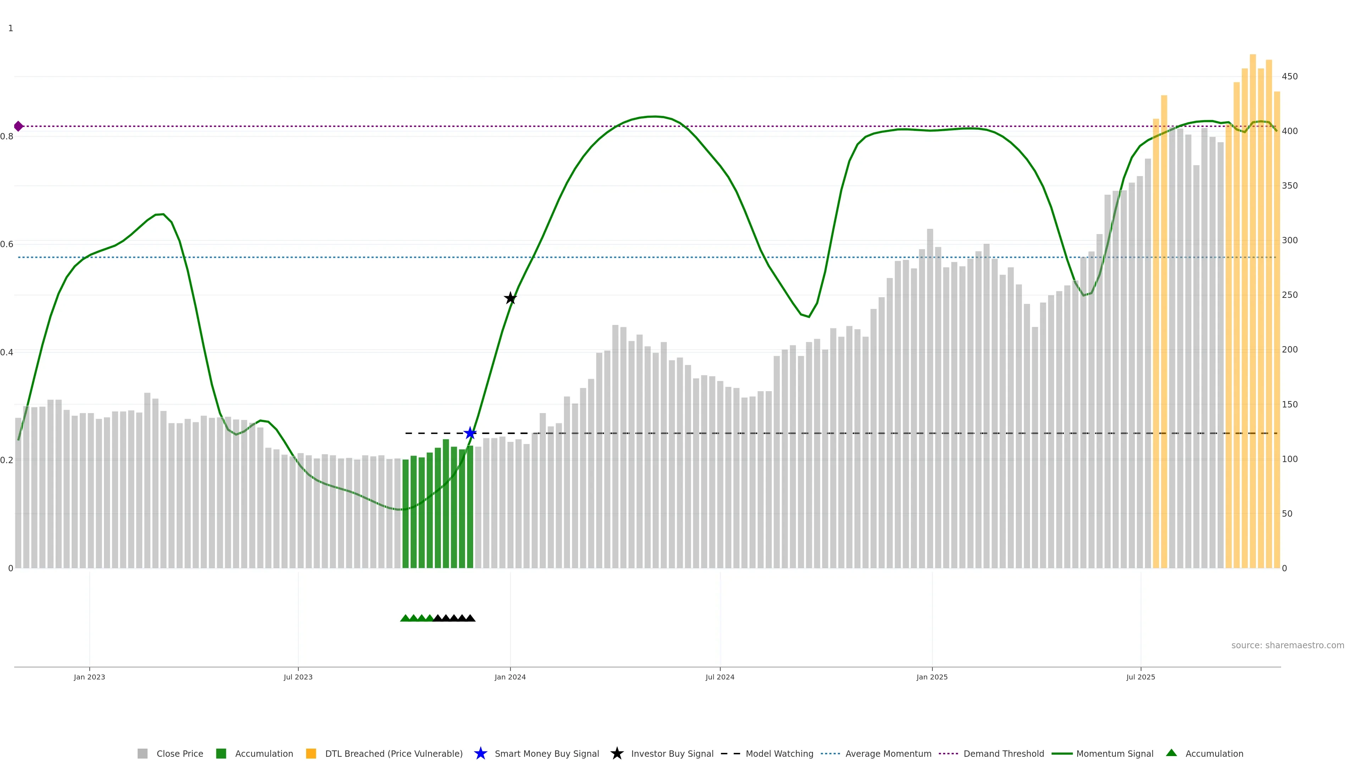Toggle Demand Threshold legend entry
The height and width of the screenshot is (766, 1362).
click(x=1003, y=754)
